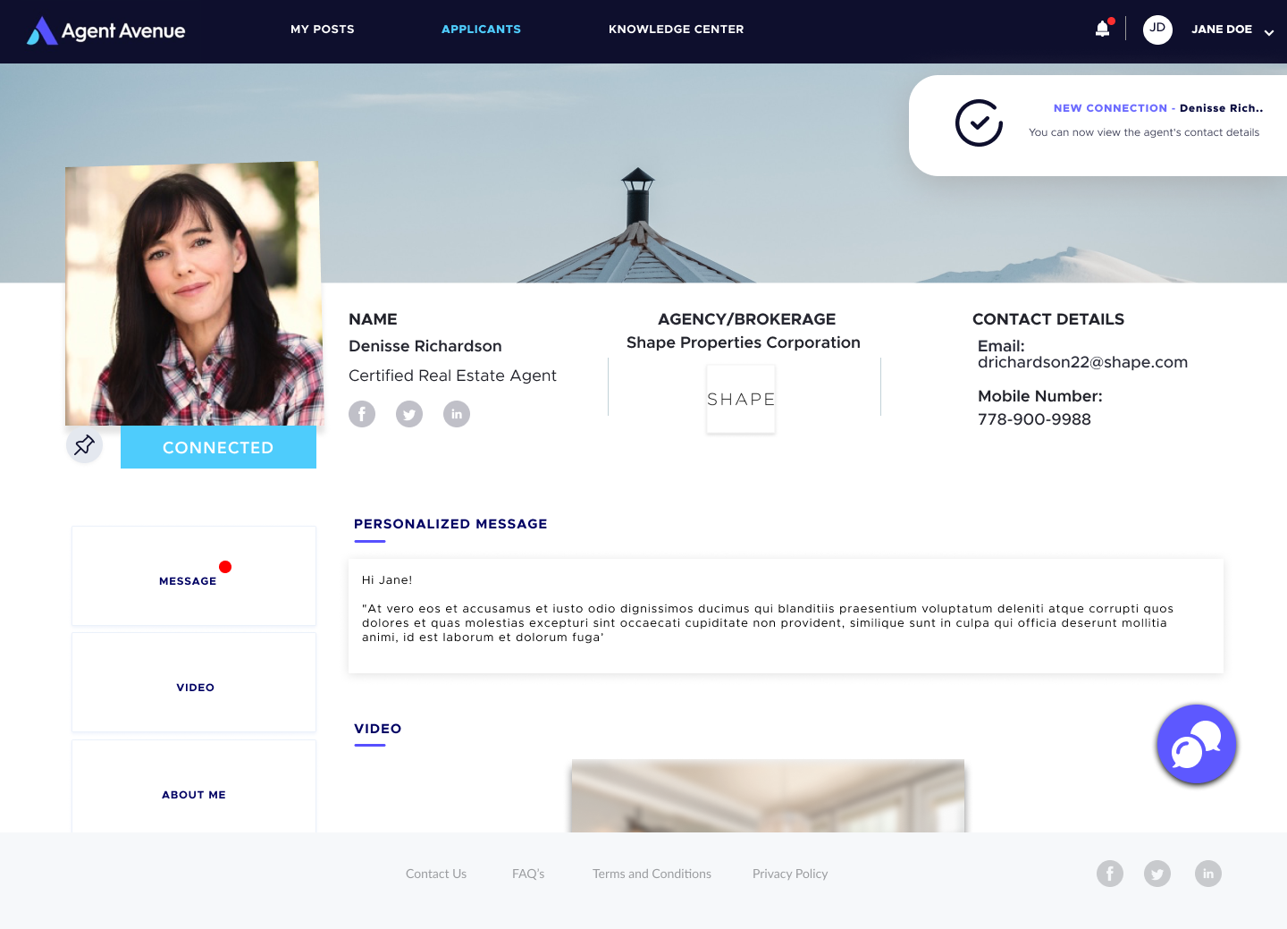The height and width of the screenshot is (929, 1287).
Task: Click the blue underline beneath PERSONALIZED MESSAGE
Action: (x=369, y=542)
